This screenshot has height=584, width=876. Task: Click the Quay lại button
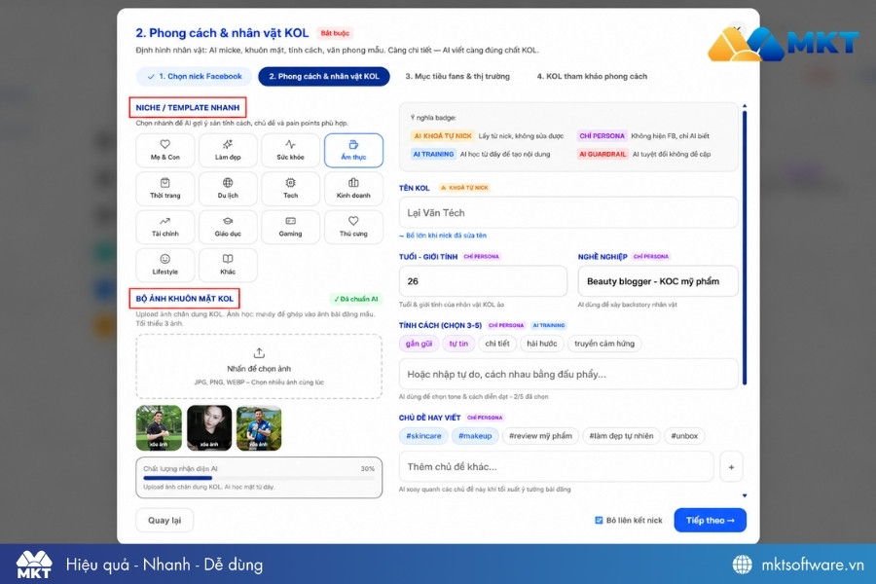(x=164, y=521)
